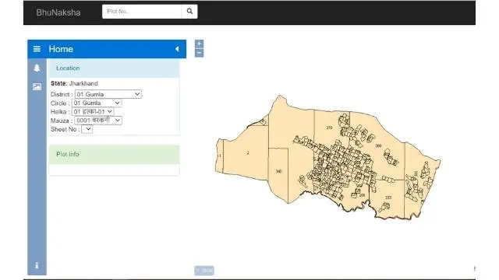Open the Halka dropdown list
499x280 pixels.
[93, 112]
